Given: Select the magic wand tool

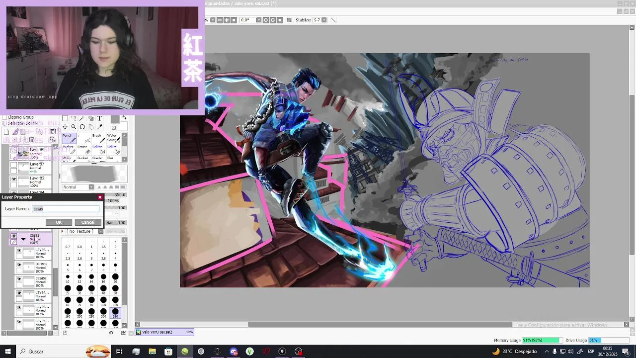Looking at the screenshot, I should [82, 118].
